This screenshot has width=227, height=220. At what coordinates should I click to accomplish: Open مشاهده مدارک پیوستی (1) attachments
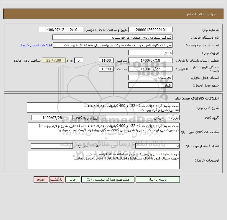coord(108,179)
